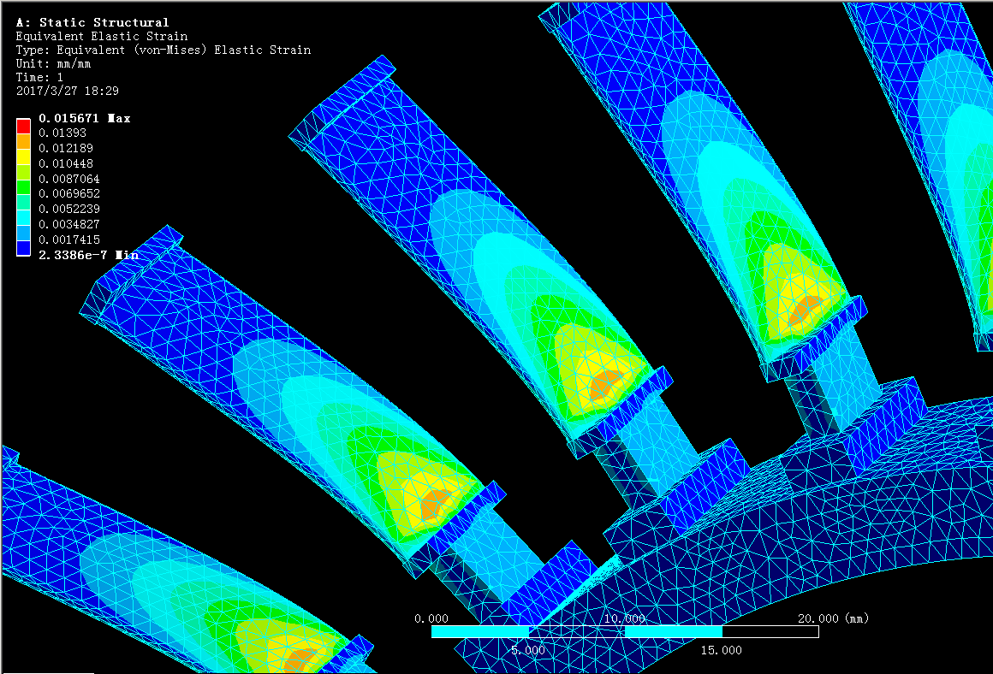Click the '0.0017415' legend value

(x=69, y=239)
